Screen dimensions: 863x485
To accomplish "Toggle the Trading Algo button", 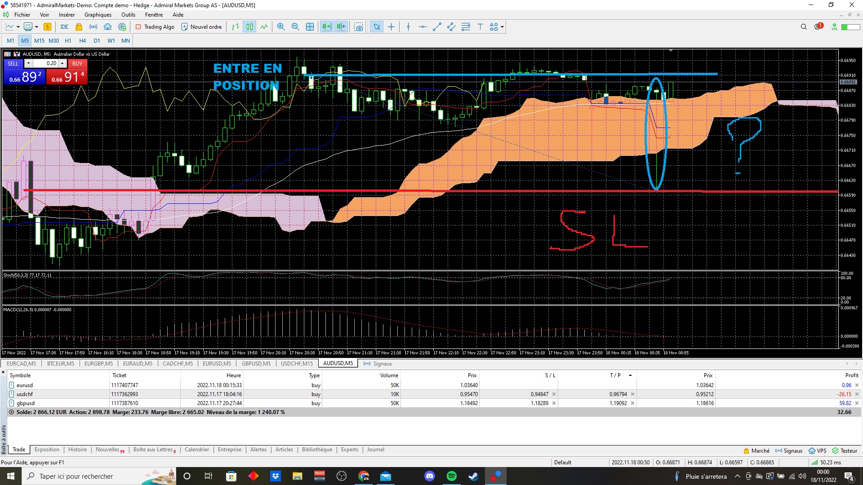I will pyautogui.click(x=155, y=27).
